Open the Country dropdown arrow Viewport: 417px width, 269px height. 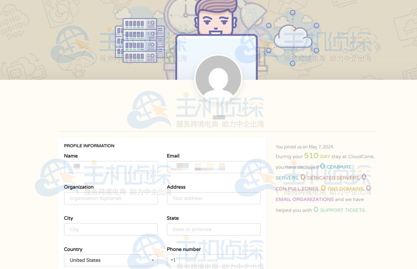pyautogui.click(x=152, y=260)
